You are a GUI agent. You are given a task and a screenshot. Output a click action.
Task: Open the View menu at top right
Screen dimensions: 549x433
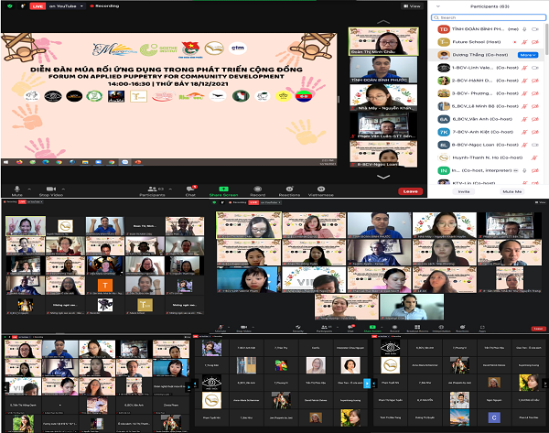(413, 5)
